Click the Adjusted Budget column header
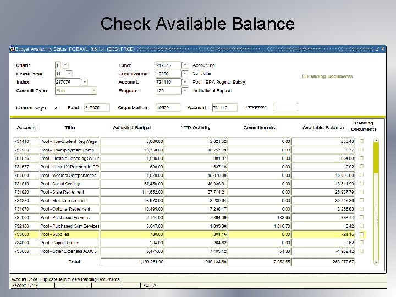Image resolution: width=396 pixels, height=297 pixels. (132, 128)
